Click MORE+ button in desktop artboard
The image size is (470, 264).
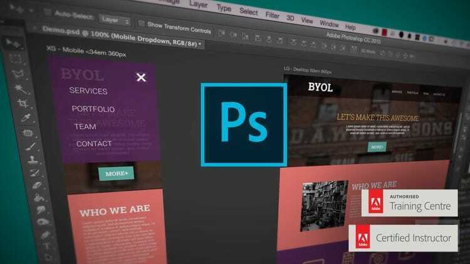click(377, 147)
